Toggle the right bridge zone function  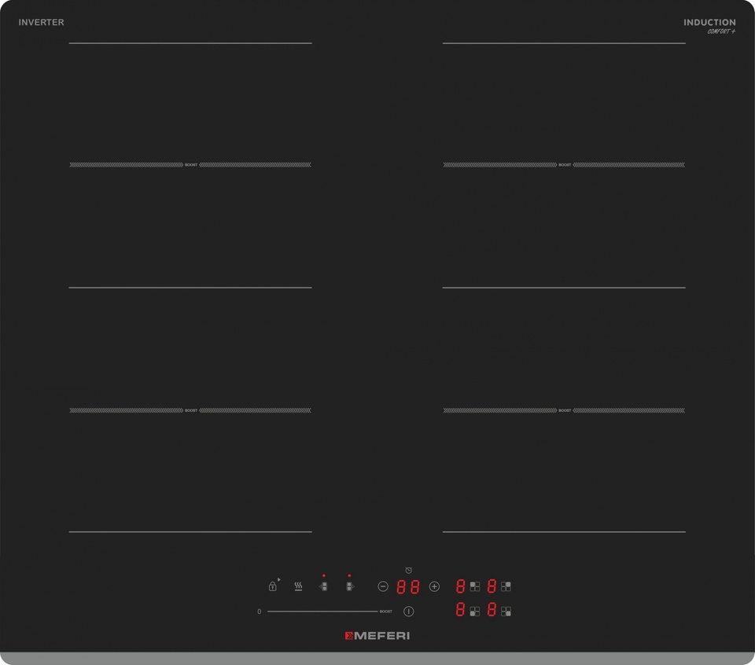point(349,586)
